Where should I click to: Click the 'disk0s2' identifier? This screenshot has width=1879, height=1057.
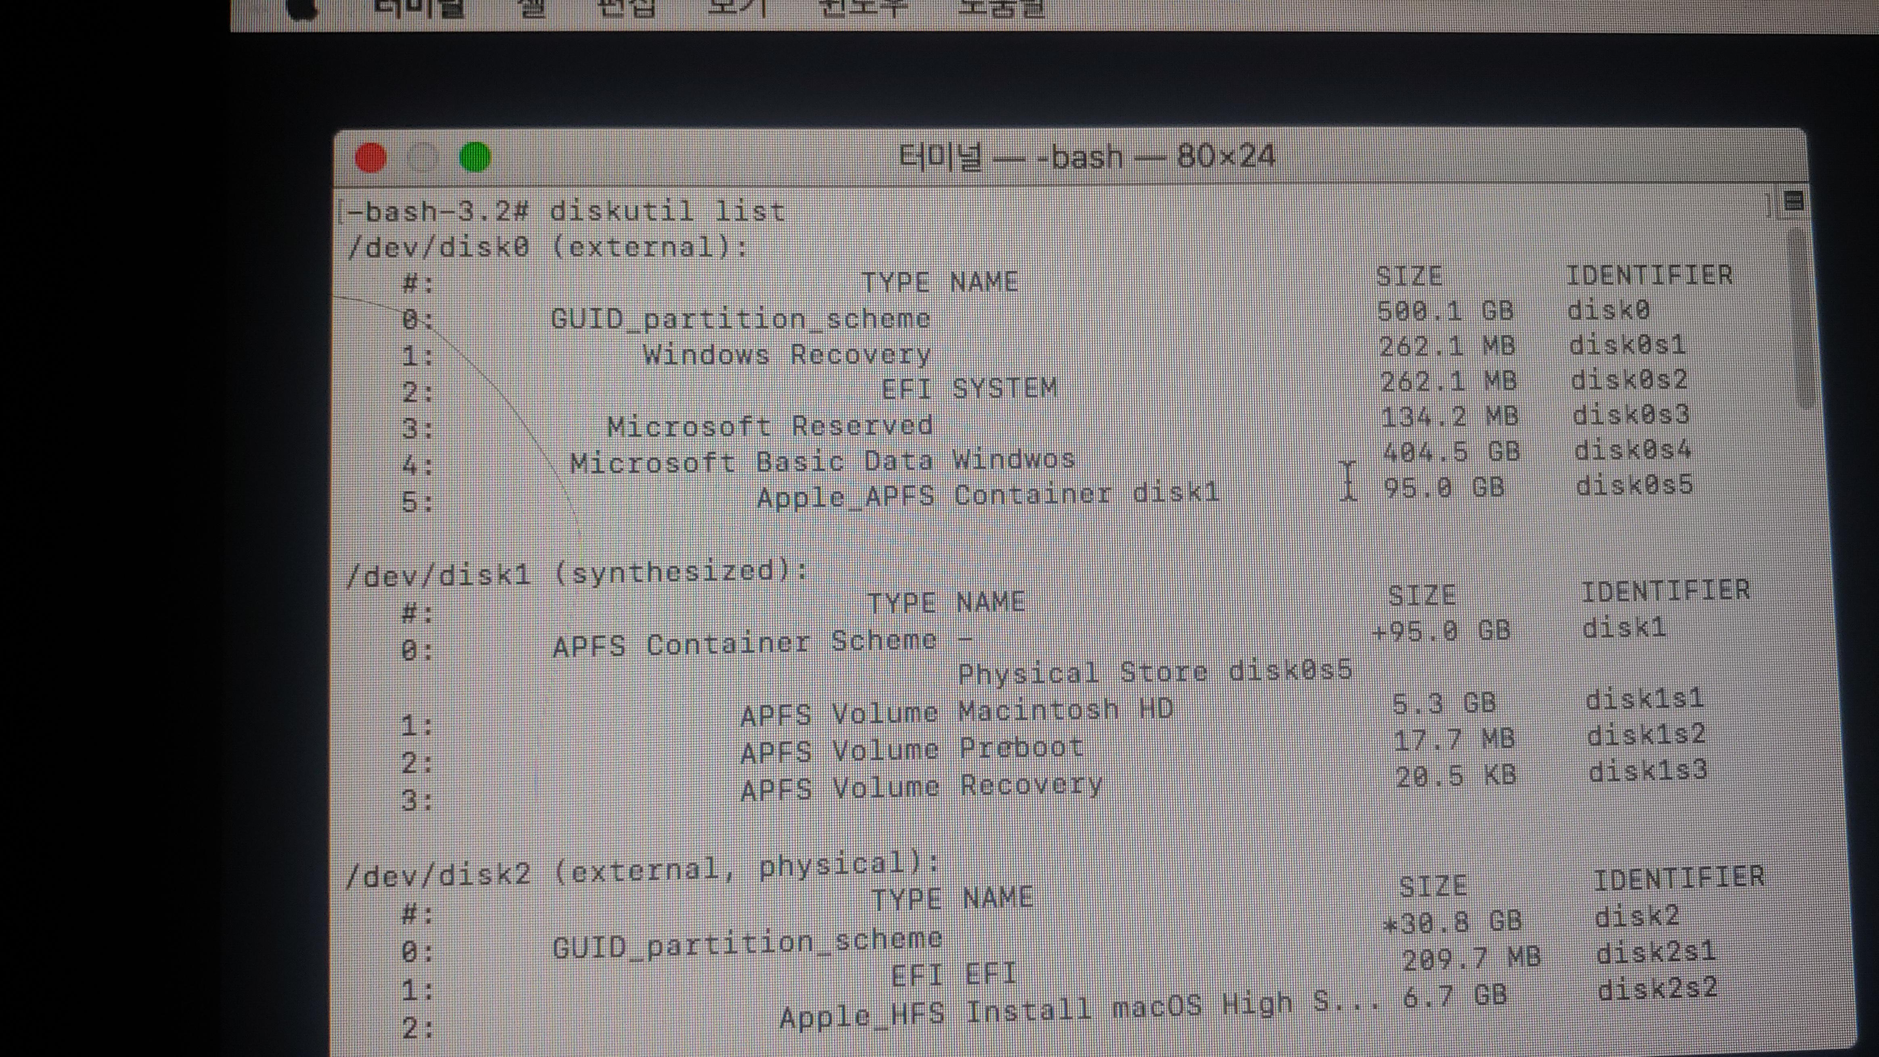coord(1629,380)
